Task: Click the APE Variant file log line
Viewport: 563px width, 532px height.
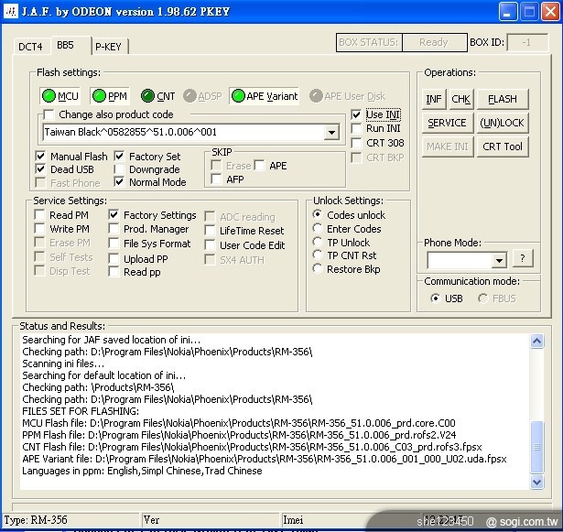Action: click(x=265, y=459)
